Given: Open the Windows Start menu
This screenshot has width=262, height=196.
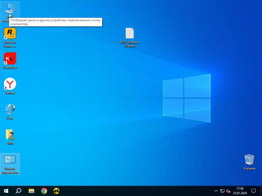Looking at the screenshot, I should (6, 191).
